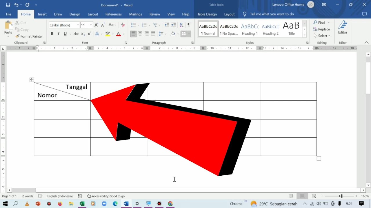The image size is (371, 208).
Task: Click the table move handle icon
Action: click(32, 80)
